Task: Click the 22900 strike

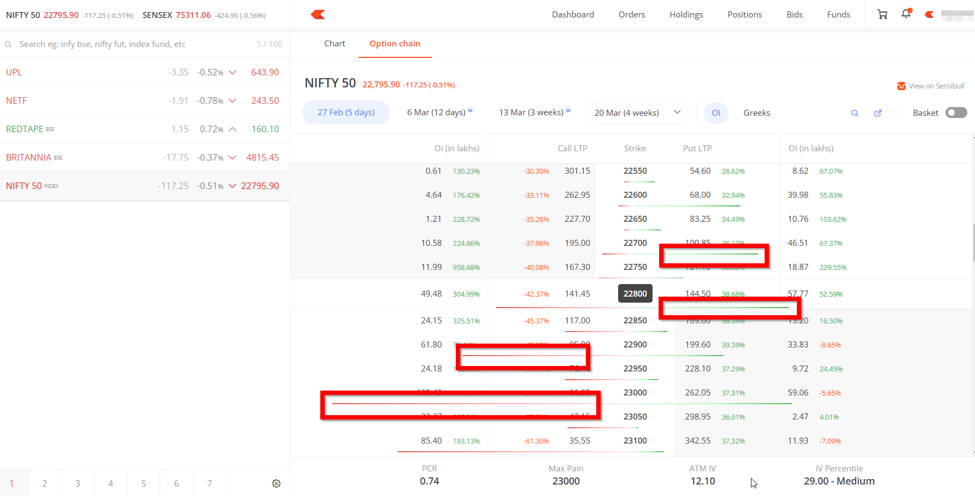Action: [635, 345]
